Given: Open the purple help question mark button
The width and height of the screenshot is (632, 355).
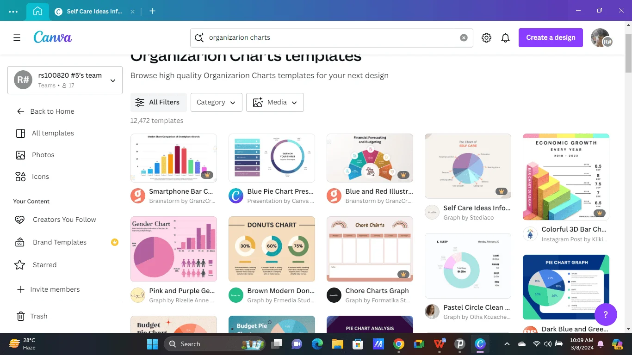Looking at the screenshot, I should (x=606, y=315).
